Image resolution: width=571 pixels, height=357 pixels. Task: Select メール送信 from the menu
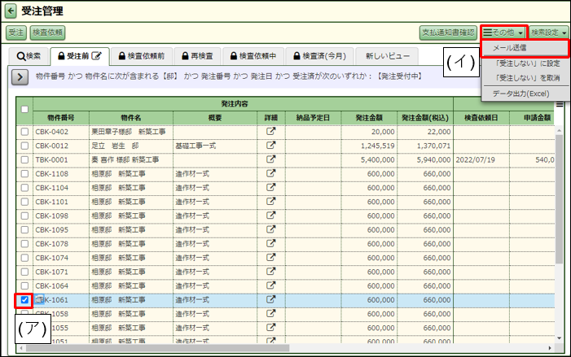point(525,48)
